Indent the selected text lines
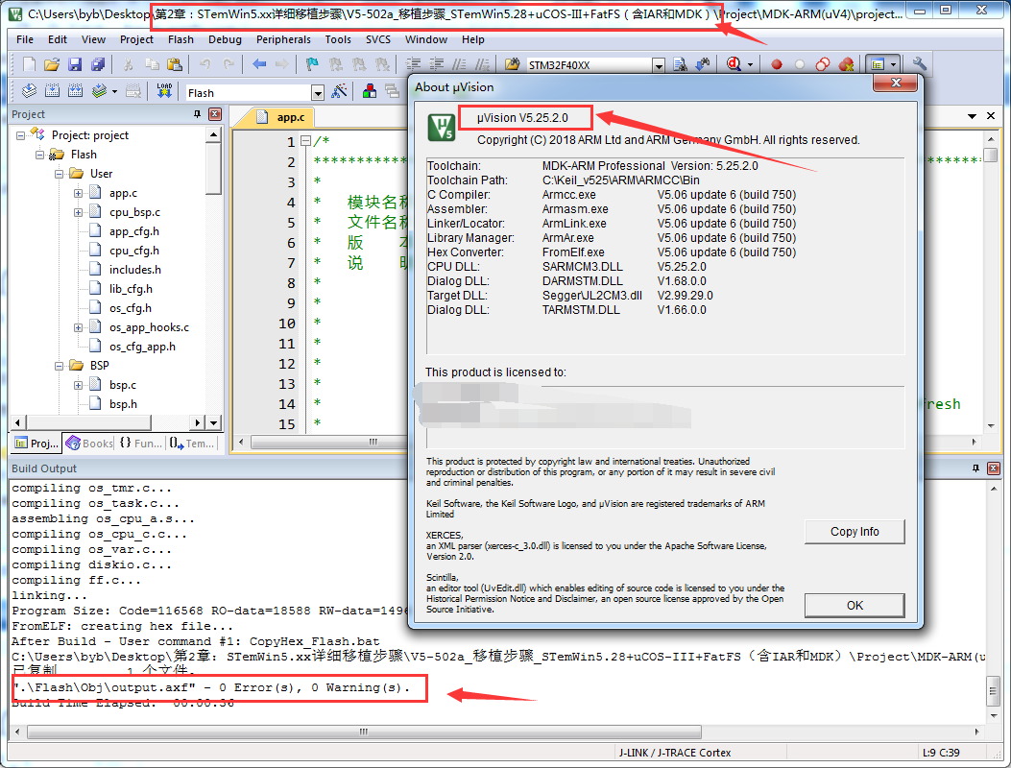Screen dimensions: 1011x768 pyautogui.click(x=413, y=64)
